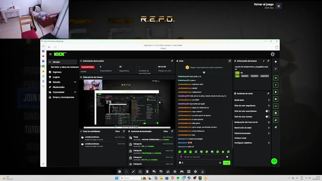
Task: Open the info icon in overlay bar
Action: tap(119, 171)
